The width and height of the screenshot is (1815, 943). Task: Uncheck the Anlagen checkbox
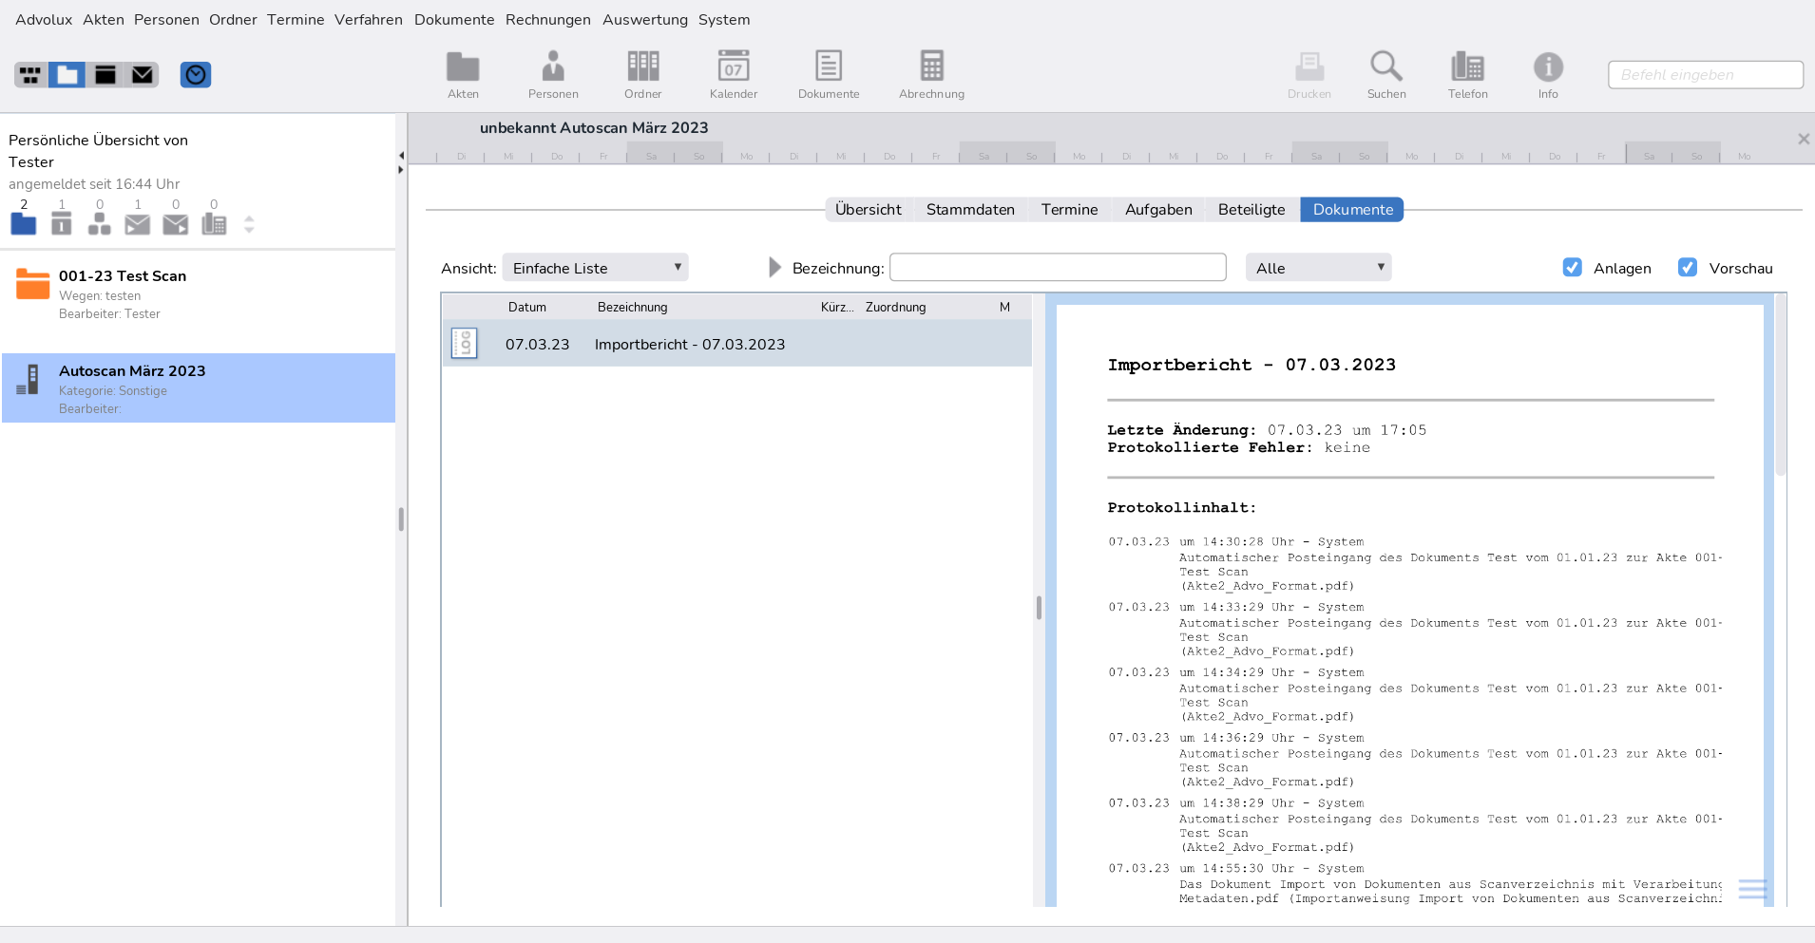pos(1573,268)
